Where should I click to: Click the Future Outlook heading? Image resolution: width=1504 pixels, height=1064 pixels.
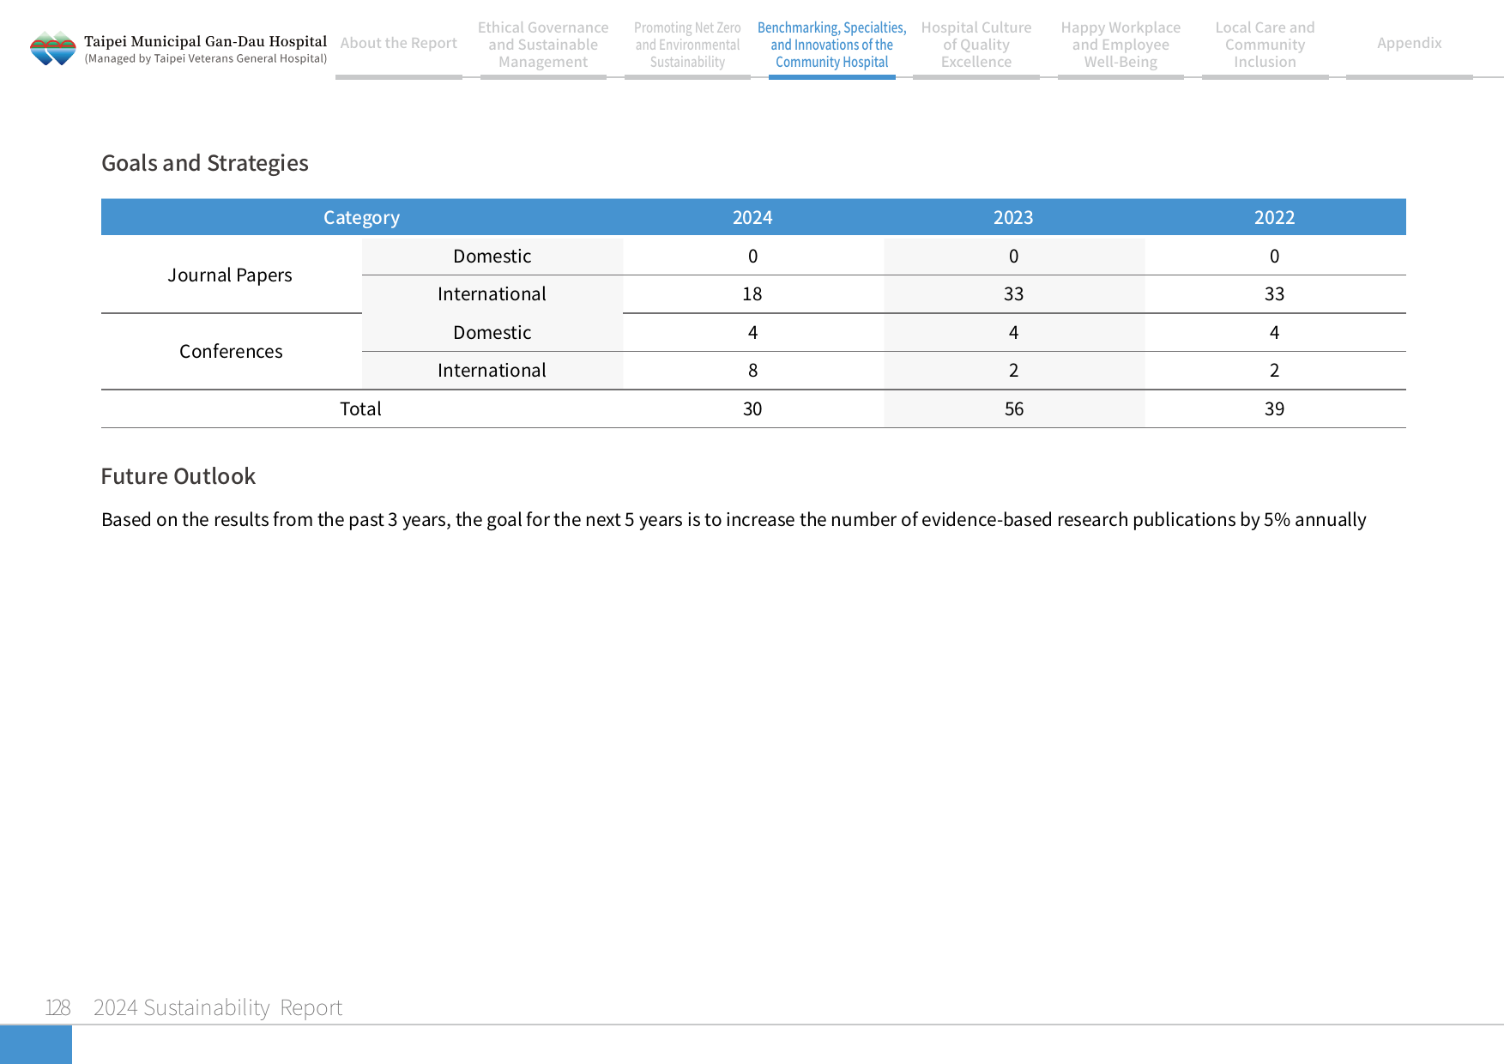pos(178,476)
